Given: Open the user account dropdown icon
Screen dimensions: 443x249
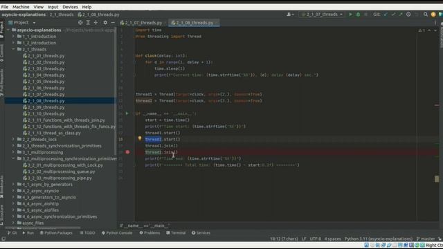Looking at the screenshot, I should coord(290,15).
